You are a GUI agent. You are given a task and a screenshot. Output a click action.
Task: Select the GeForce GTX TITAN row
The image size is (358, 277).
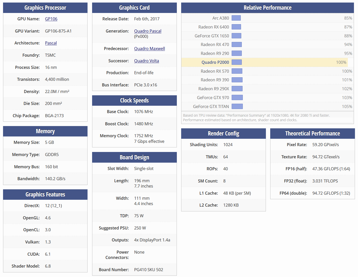[x=267, y=106]
